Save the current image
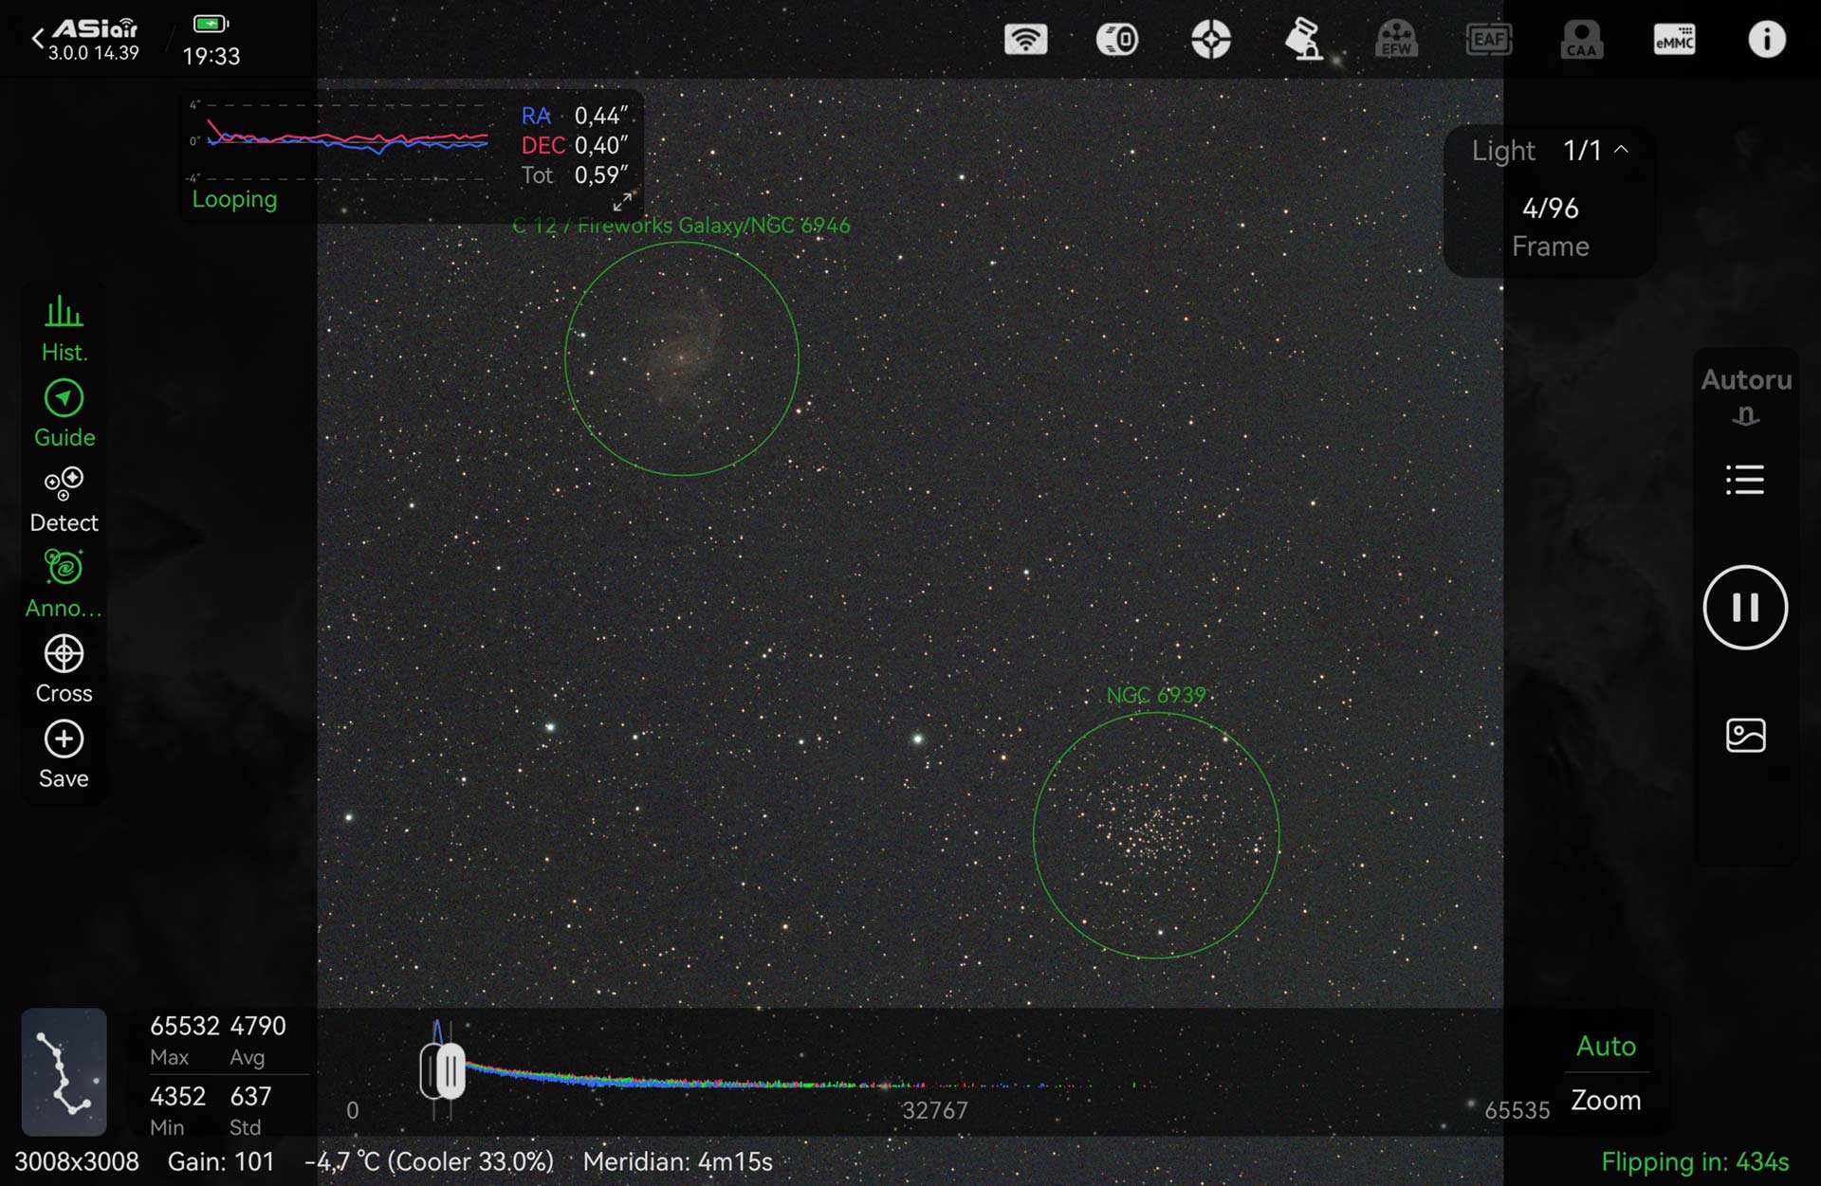 pyautogui.click(x=64, y=756)
